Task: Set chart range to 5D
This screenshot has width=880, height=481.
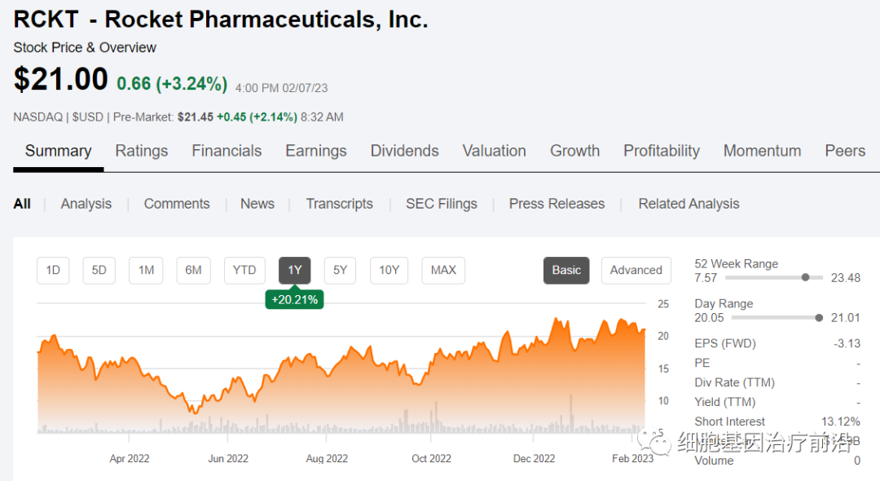Action: coord(99,270)
